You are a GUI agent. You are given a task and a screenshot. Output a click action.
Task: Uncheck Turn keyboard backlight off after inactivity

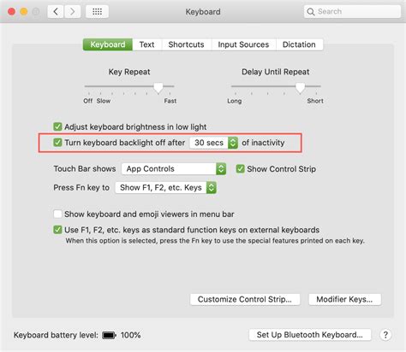tap(57, 142)
